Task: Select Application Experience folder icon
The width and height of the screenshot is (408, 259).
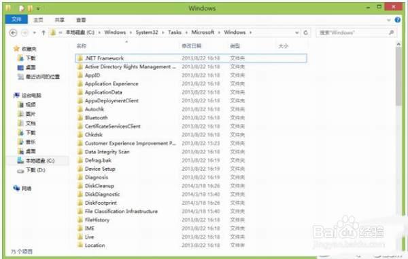Action: click(80, 84)
